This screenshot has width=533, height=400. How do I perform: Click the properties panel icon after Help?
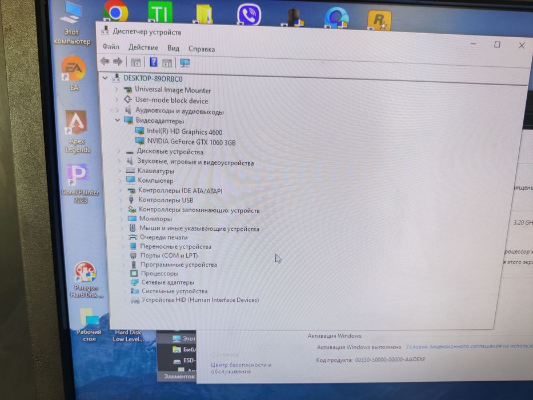pos(167,63)
